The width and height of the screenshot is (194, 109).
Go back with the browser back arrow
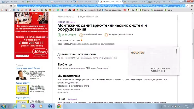2,6
